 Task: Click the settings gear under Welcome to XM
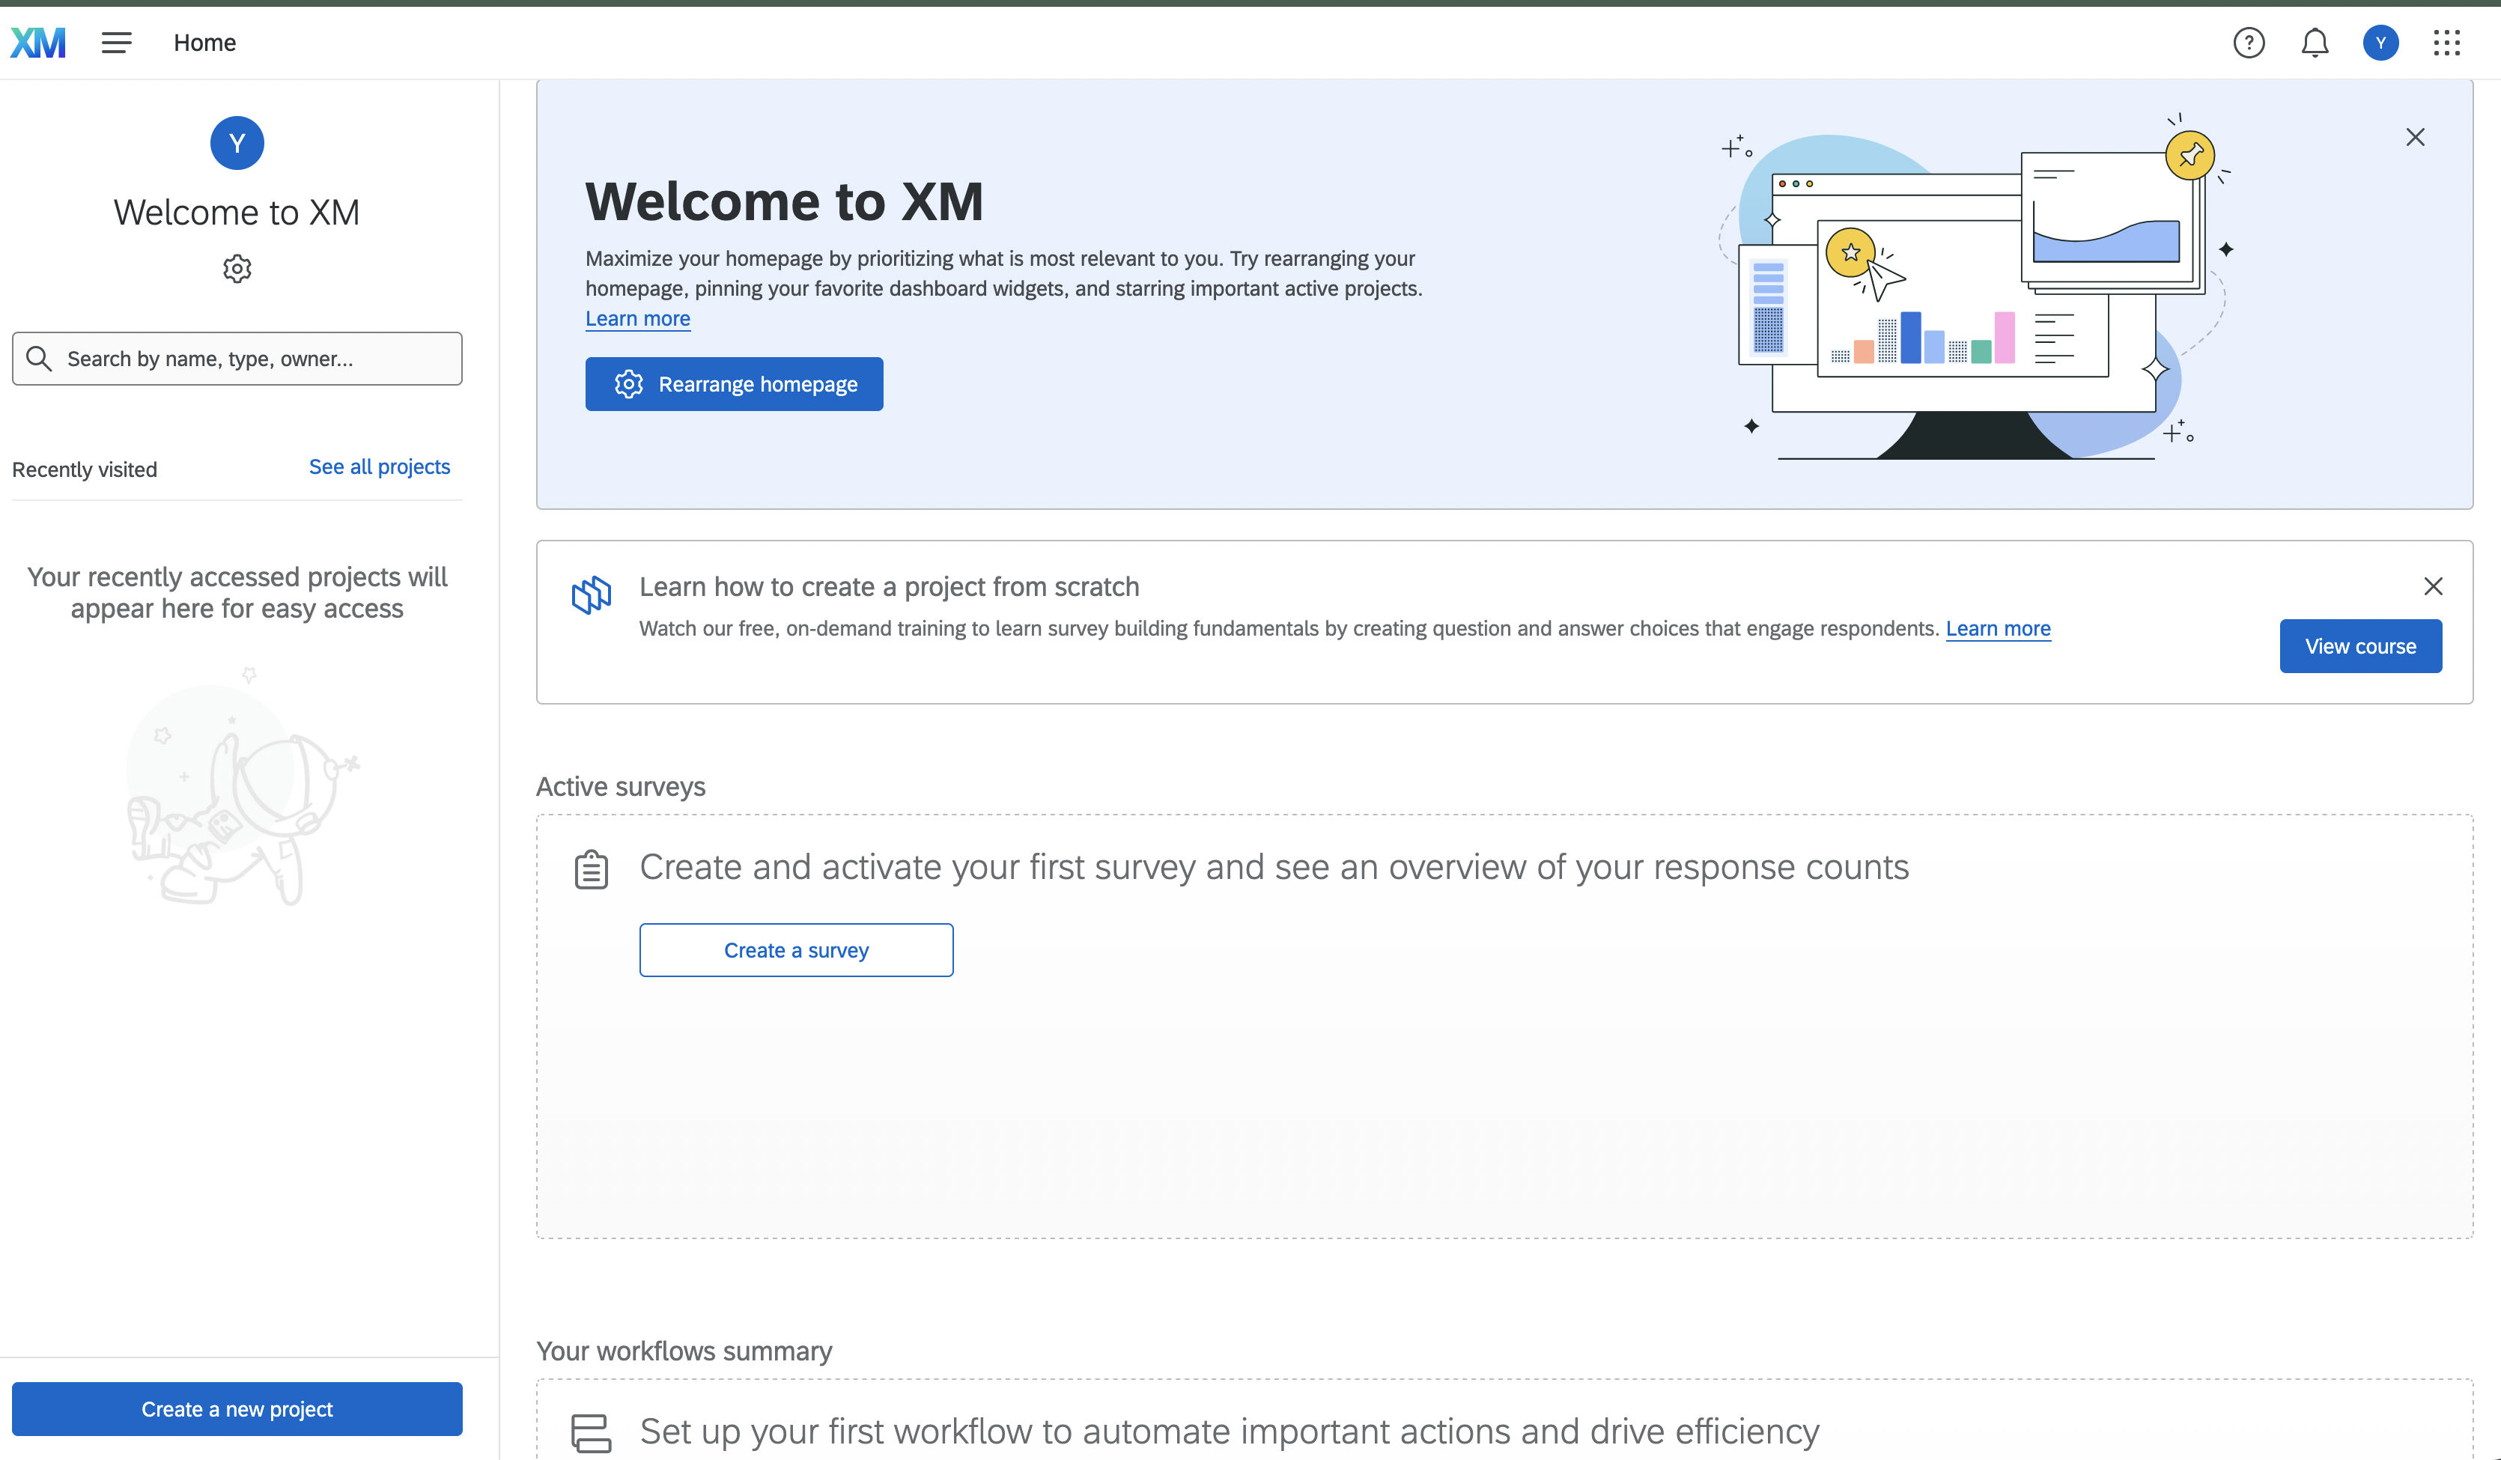(x=236, y=269)
